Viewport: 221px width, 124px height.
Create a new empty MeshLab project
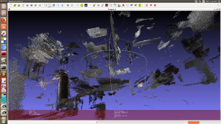(x=11, y=5)
